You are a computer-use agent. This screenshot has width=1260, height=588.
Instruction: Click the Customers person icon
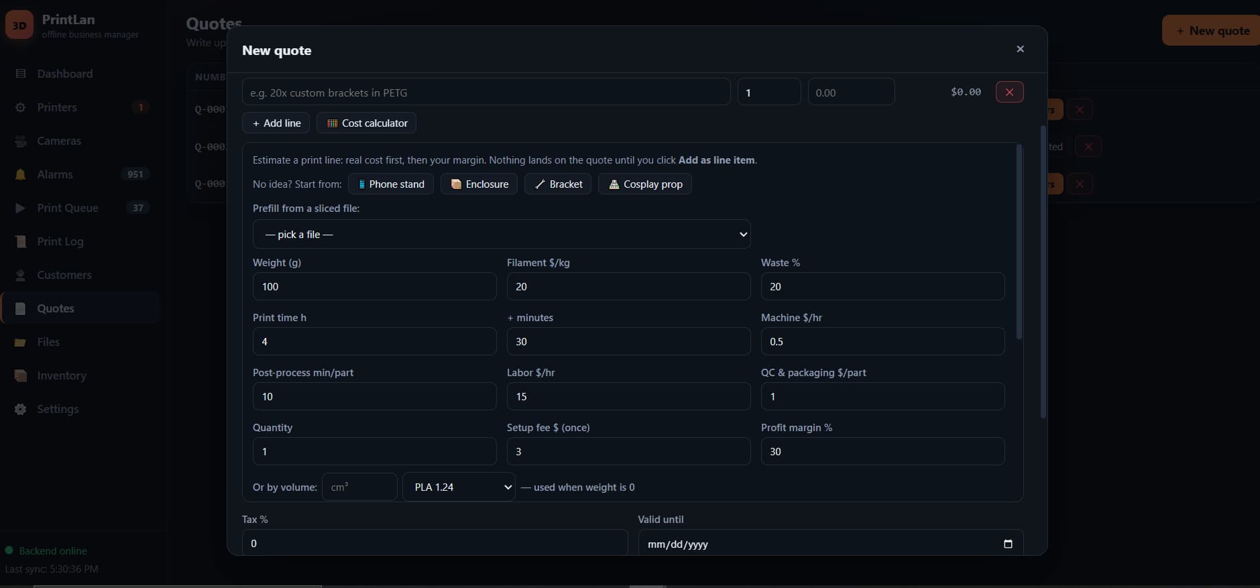21,275
